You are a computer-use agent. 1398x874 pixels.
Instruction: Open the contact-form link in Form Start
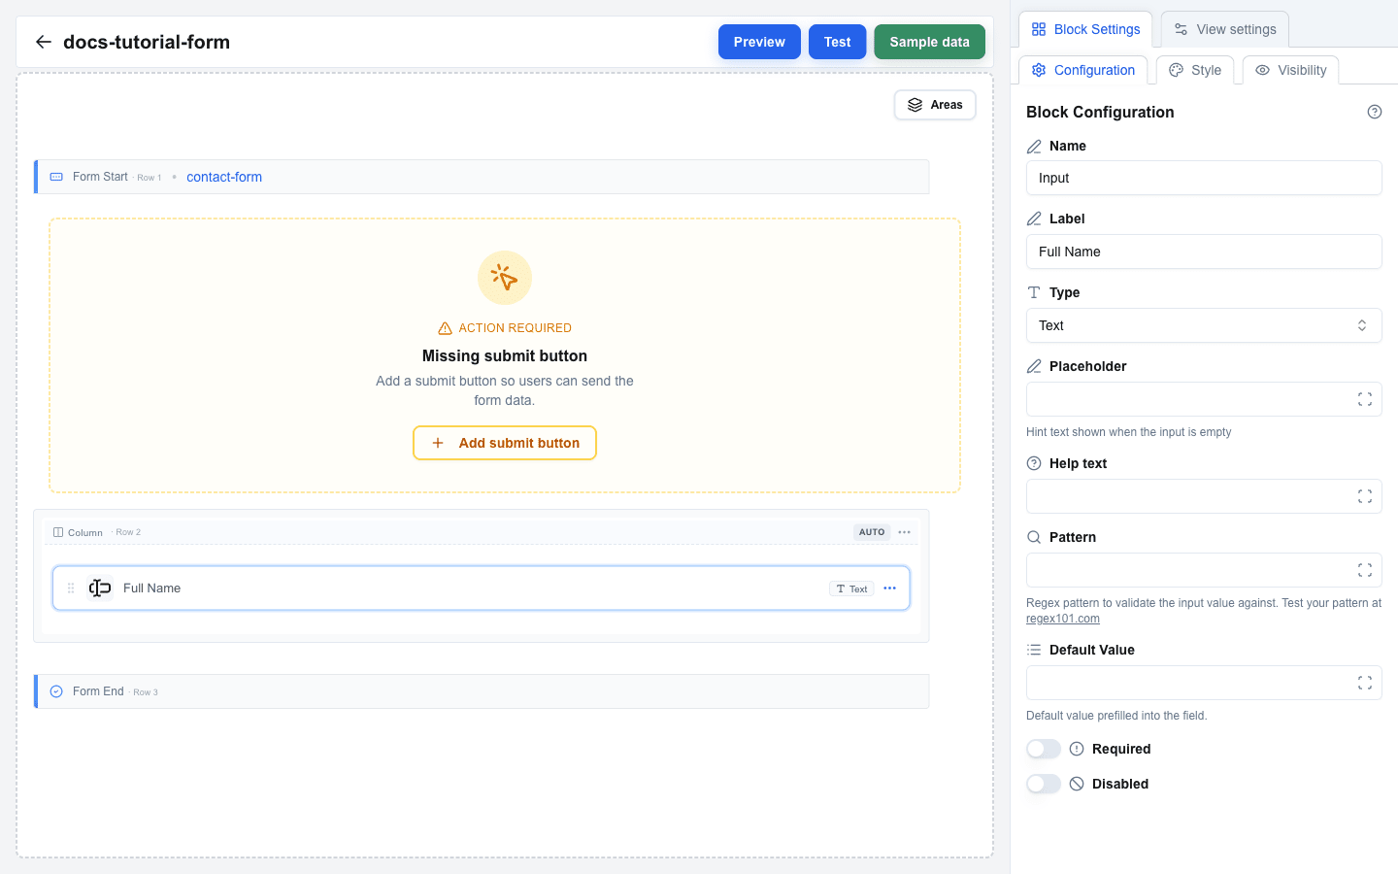(224, 177)
